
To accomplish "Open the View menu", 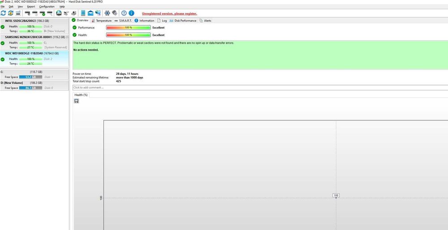I will [20, 6].
